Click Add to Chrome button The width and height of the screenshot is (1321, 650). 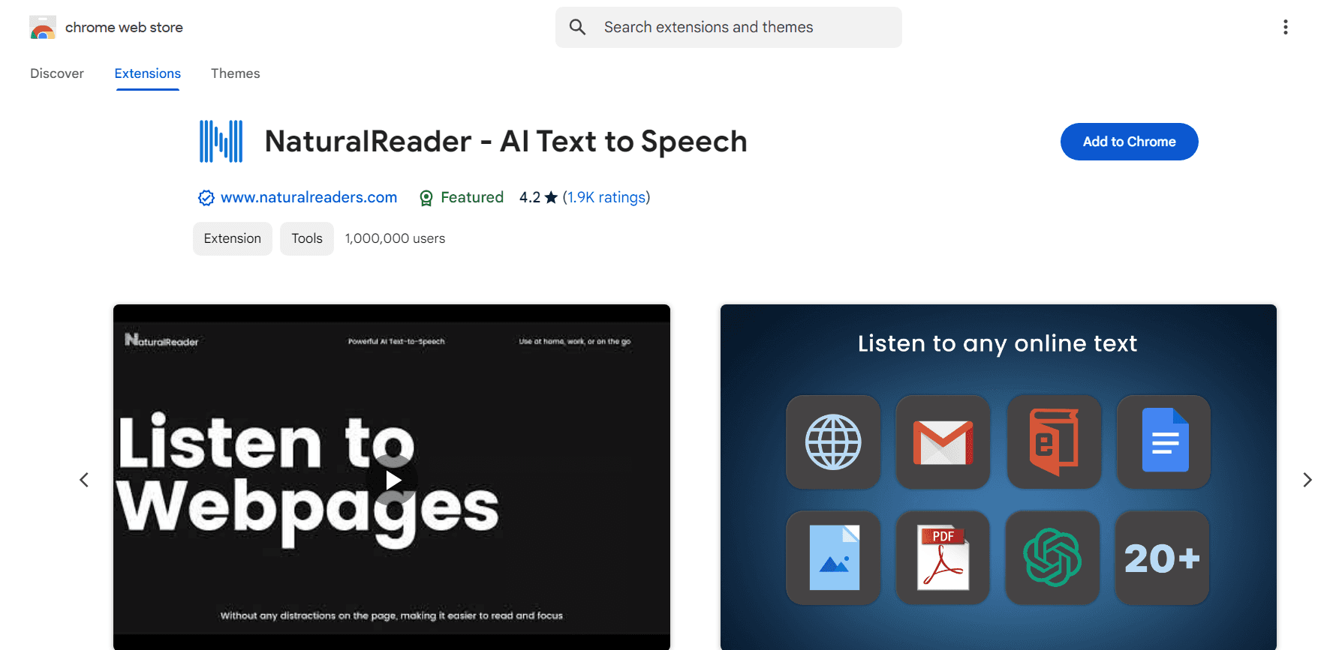point(1129,142)
